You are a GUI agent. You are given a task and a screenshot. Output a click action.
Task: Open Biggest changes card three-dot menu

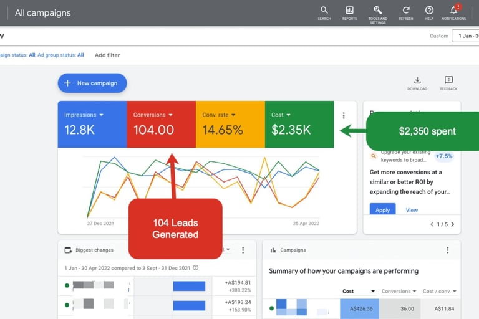pos(243,250)
